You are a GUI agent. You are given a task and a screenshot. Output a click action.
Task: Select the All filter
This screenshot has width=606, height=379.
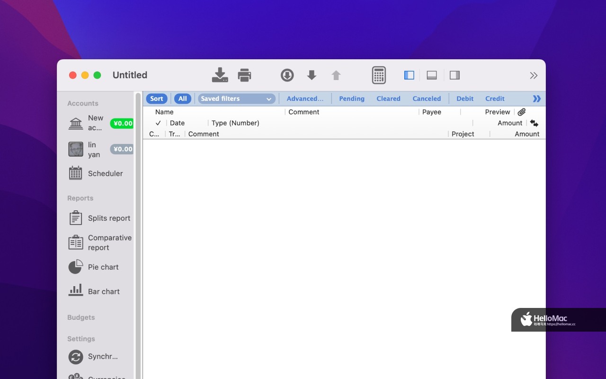[x=183, y=99]
